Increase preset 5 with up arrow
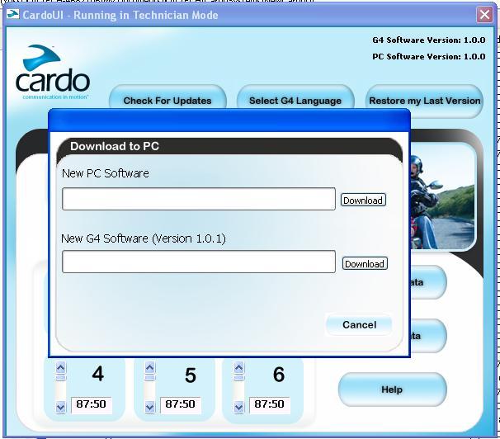The image size is (500, 439). (149, 368)
